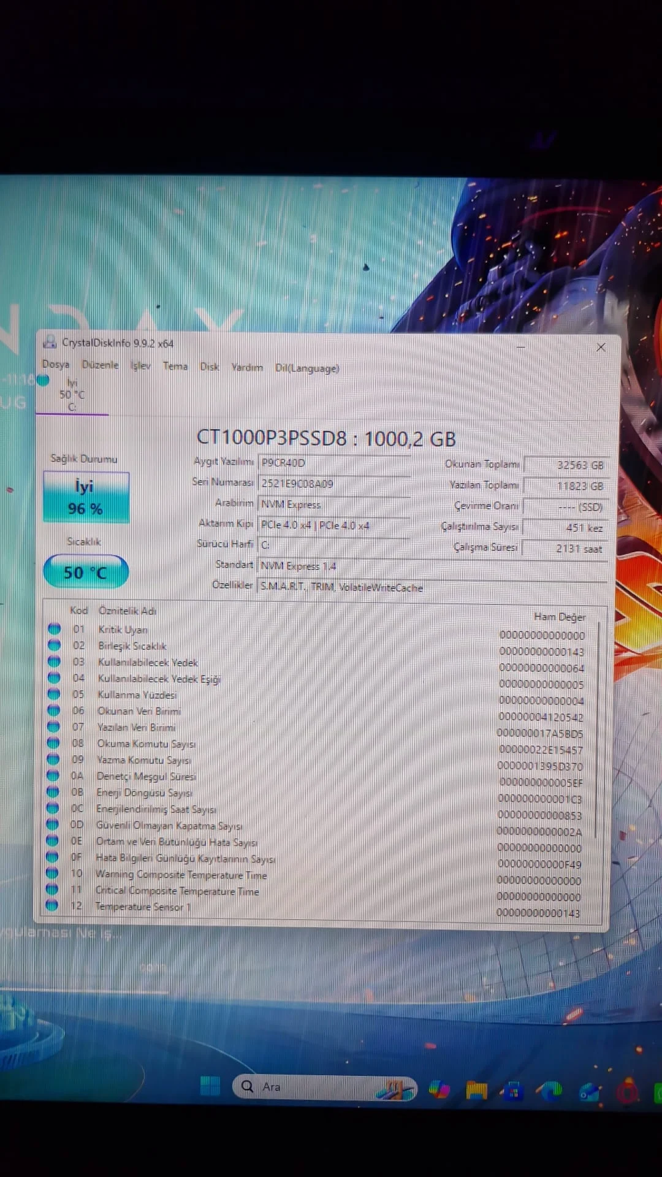Click the Çalışma Süresi 2131 saat value

pyautogui.click(x=566, y=549)
